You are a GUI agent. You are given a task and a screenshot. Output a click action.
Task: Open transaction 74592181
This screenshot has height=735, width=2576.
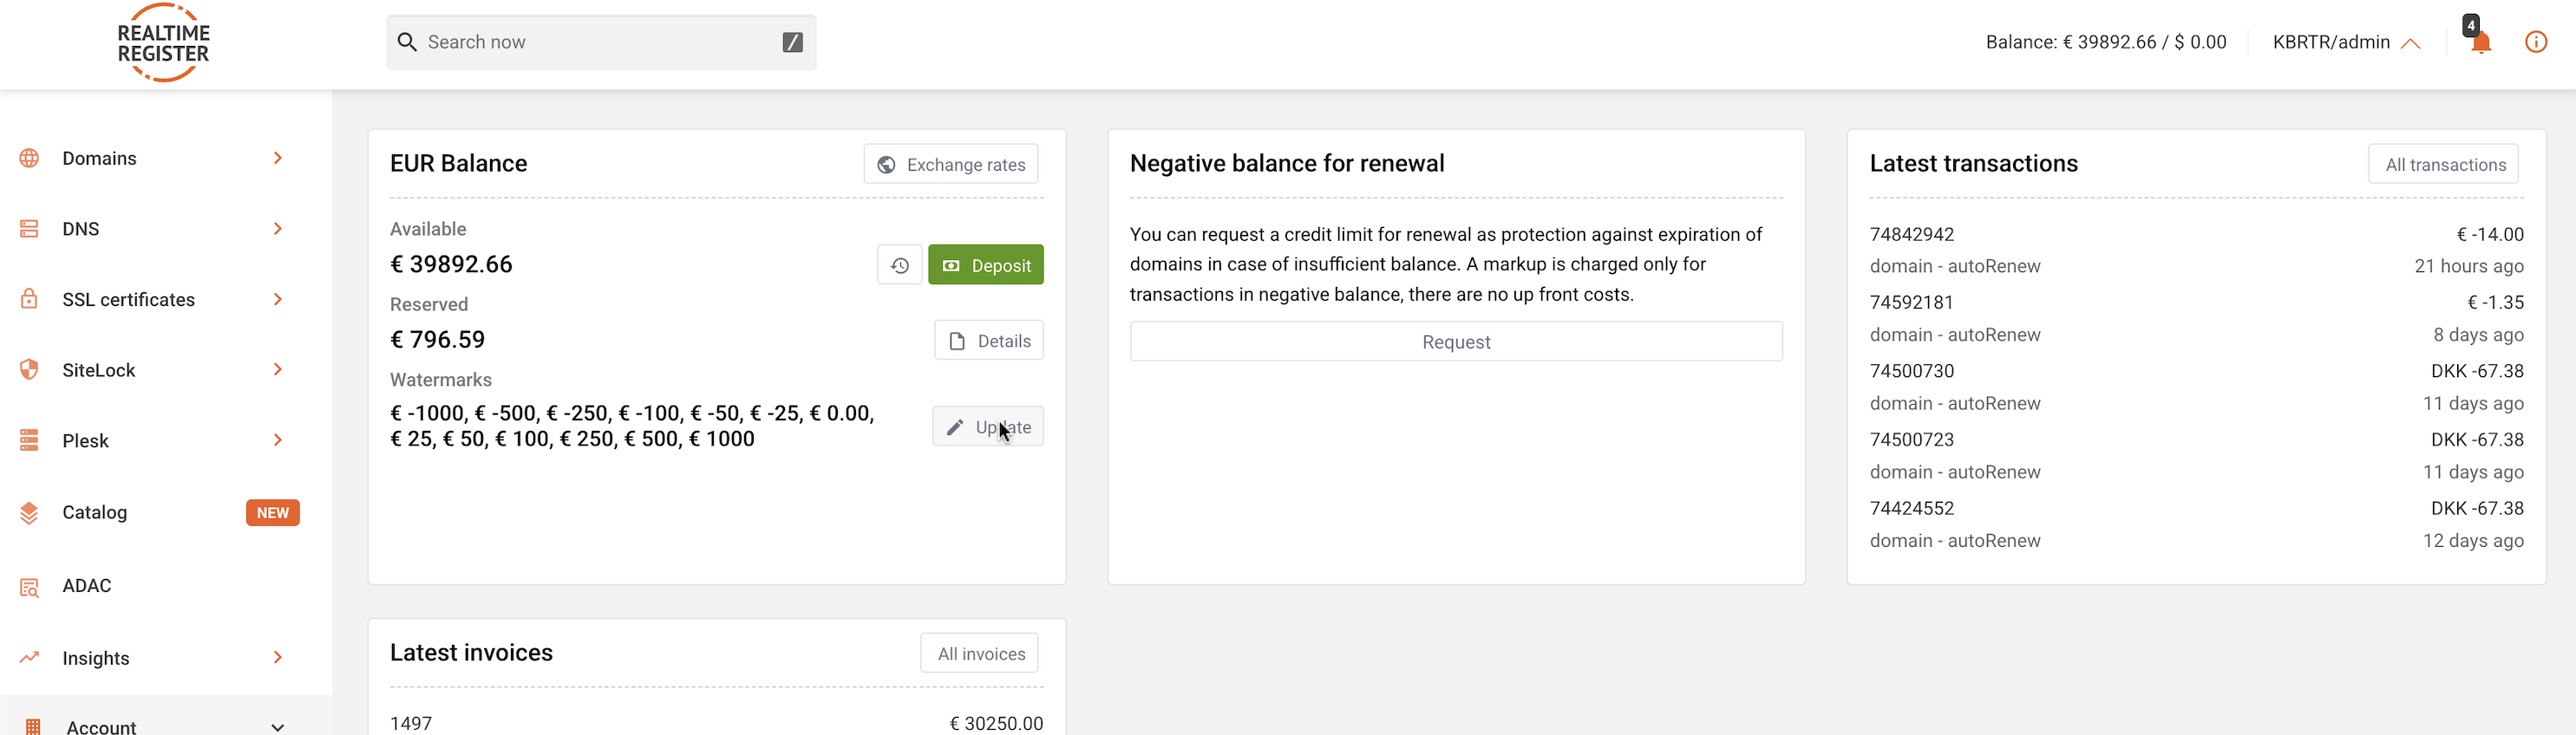1911,302
